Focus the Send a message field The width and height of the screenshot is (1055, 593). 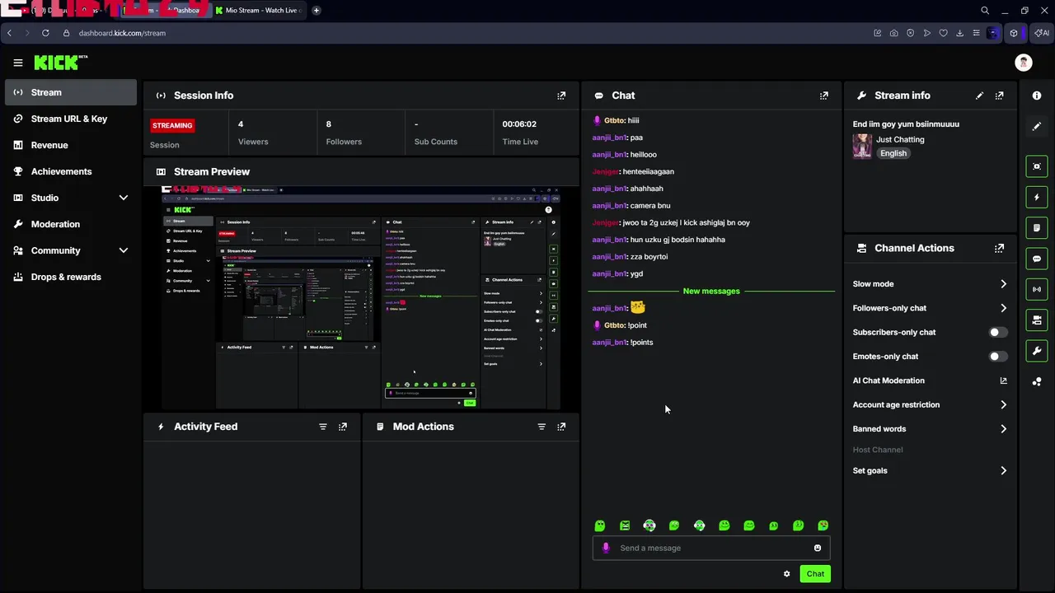click(711, 548)
